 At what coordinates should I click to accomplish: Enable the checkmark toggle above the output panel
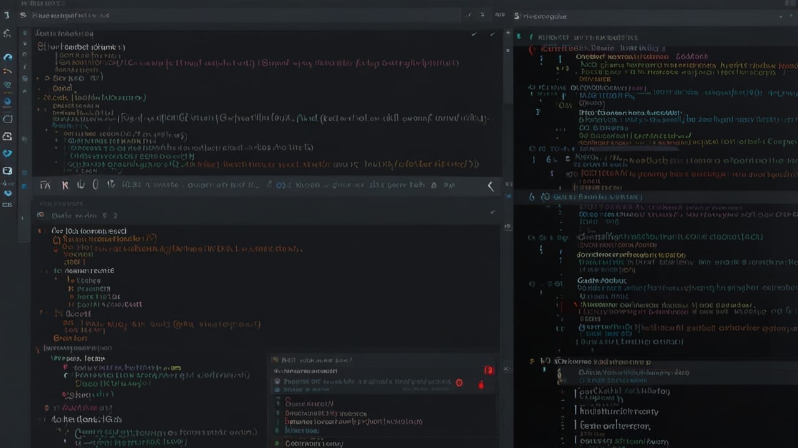492,212
